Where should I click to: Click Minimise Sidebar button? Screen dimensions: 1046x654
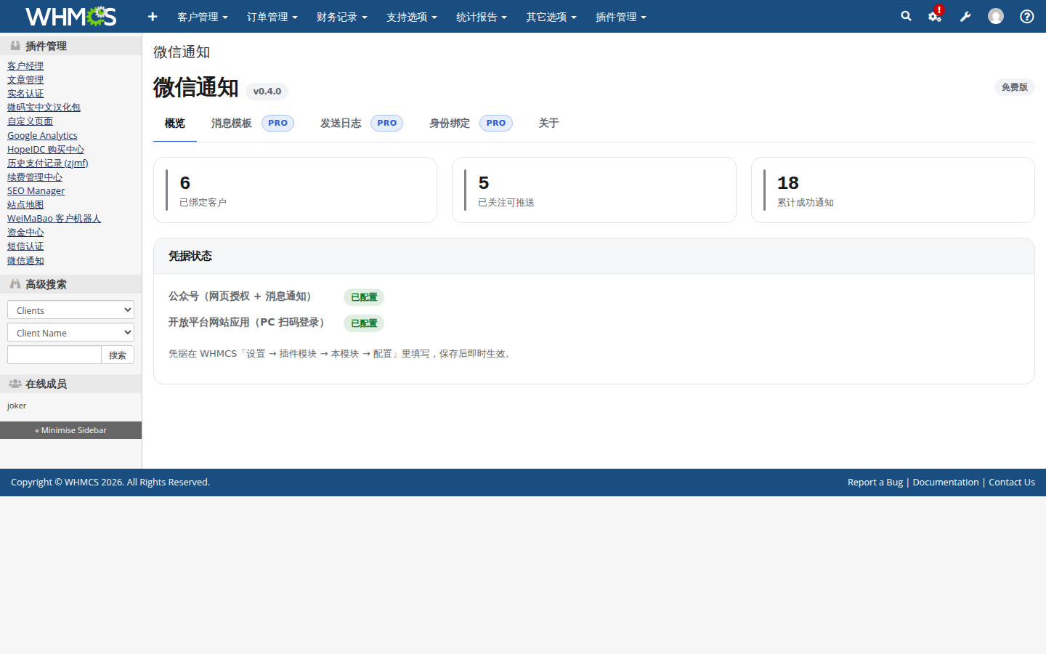70,430
